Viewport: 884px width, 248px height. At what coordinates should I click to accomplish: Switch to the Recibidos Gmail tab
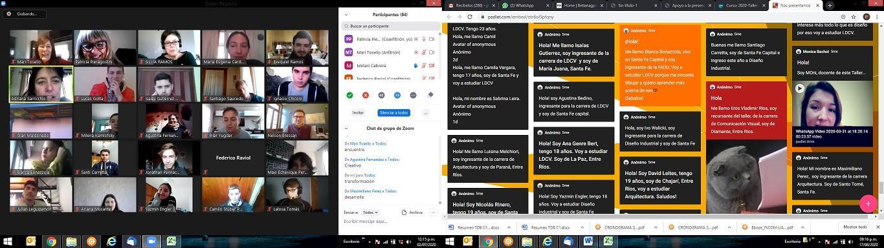click(470, 5)
